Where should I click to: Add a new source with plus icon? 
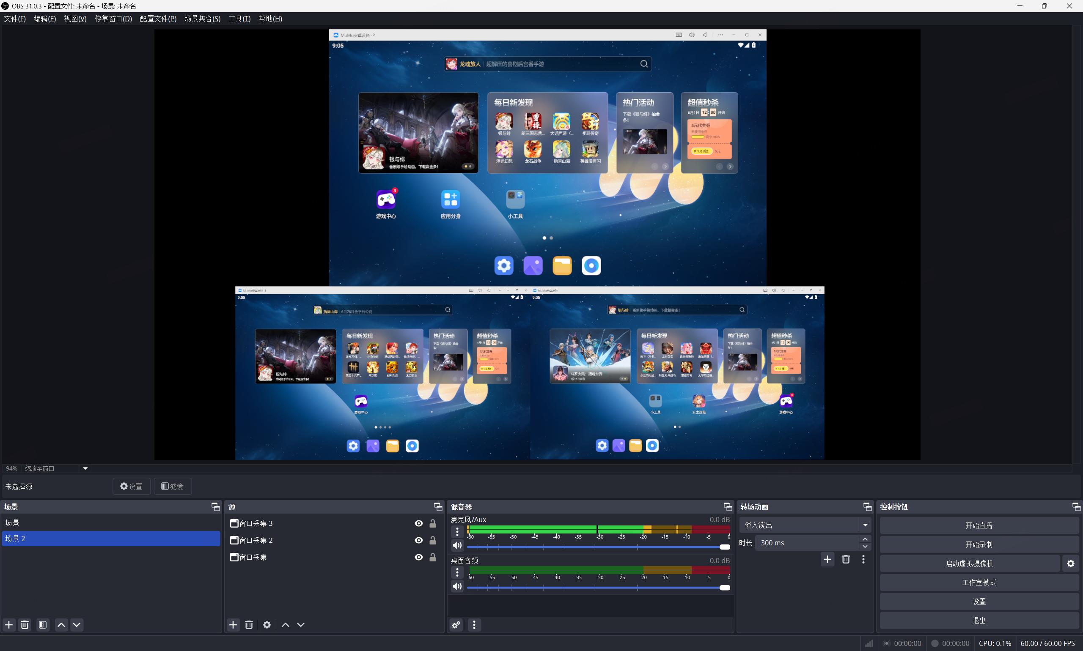click(x=233, y=625)
